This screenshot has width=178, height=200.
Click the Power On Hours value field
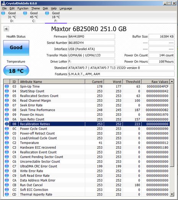click(x=162, y=61)
